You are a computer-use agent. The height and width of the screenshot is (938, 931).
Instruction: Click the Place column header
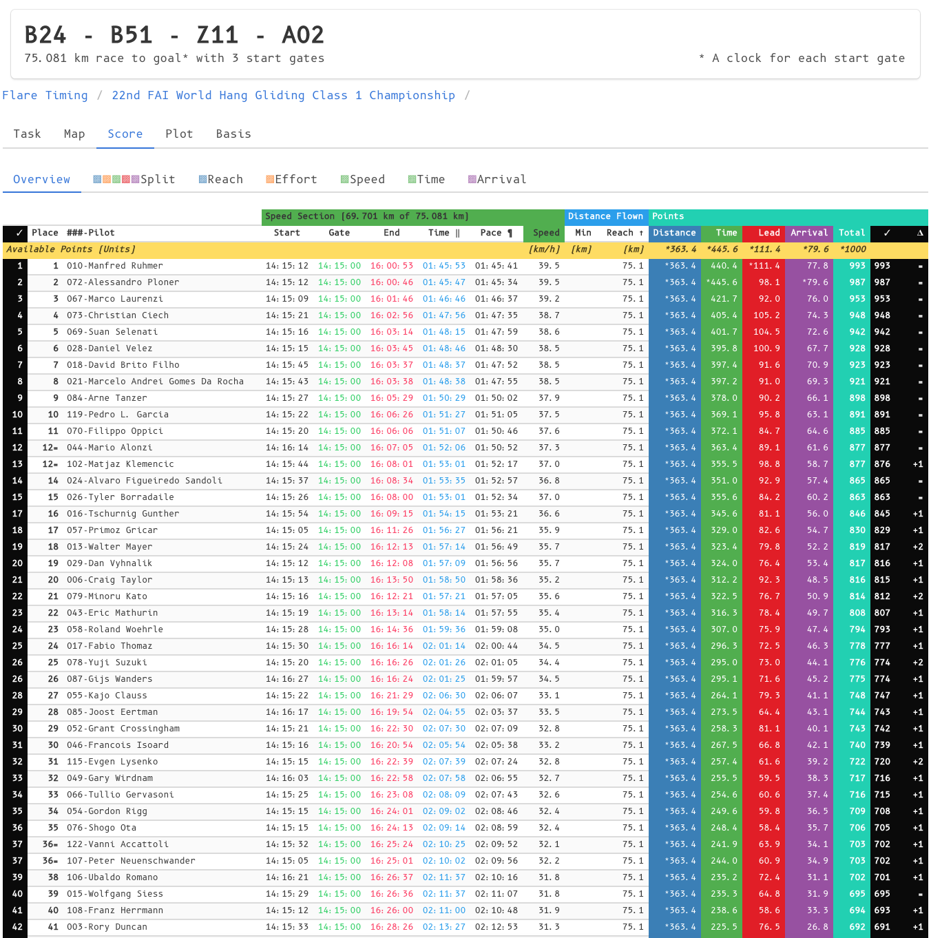[x=45, y=233]
